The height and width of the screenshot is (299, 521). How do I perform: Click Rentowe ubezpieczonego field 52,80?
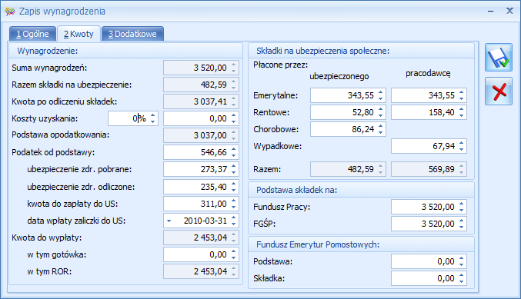tap(348, 112)
